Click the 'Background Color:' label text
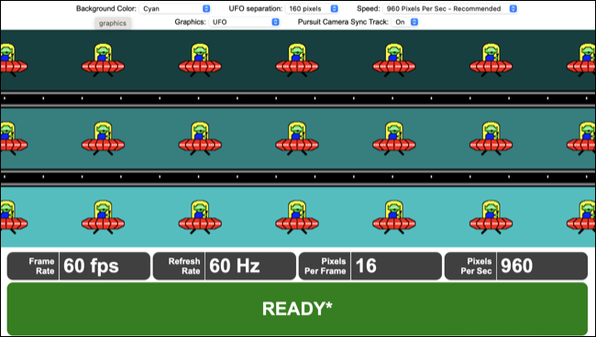This screenshot has height=337, width=596. 106,8
